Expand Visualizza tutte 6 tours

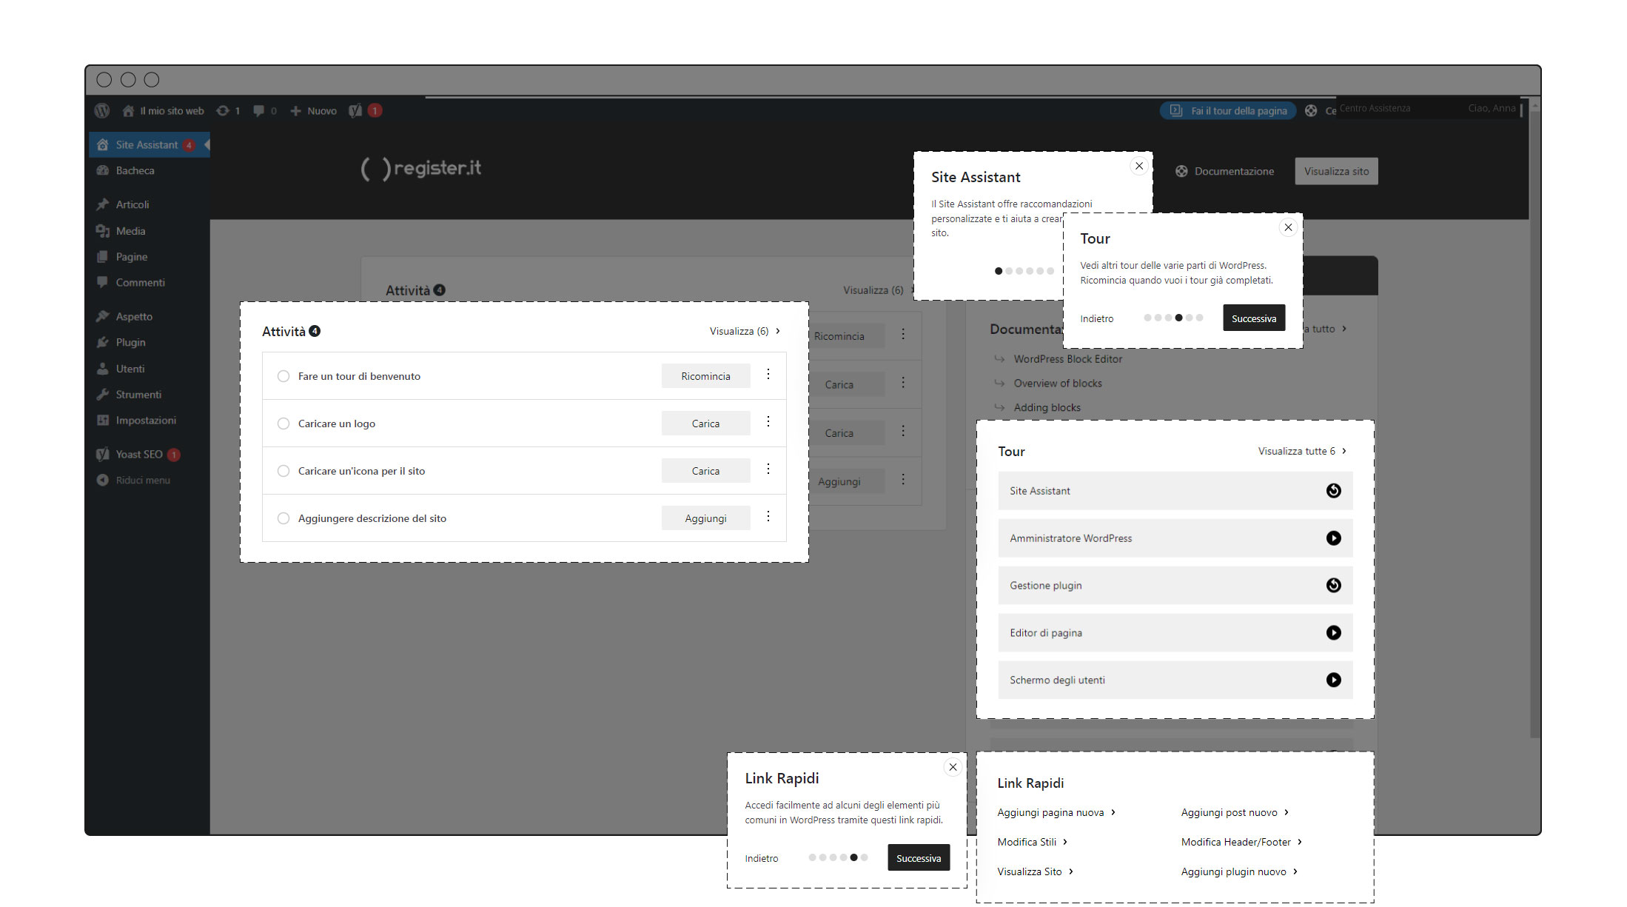(x=1302, y=452)
